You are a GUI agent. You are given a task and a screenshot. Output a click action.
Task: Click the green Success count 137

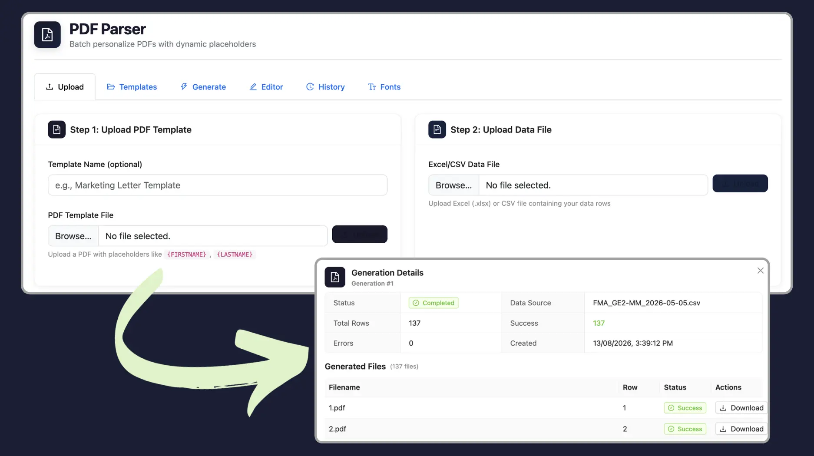(599, 323)
